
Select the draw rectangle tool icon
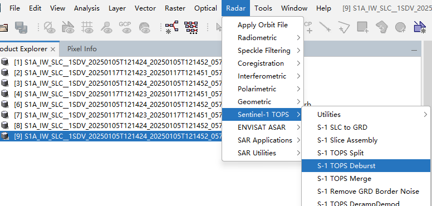click(362, 27)
